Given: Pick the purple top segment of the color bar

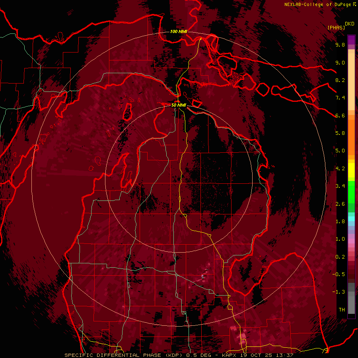Looking at the screenshot, I should (351, 40).
